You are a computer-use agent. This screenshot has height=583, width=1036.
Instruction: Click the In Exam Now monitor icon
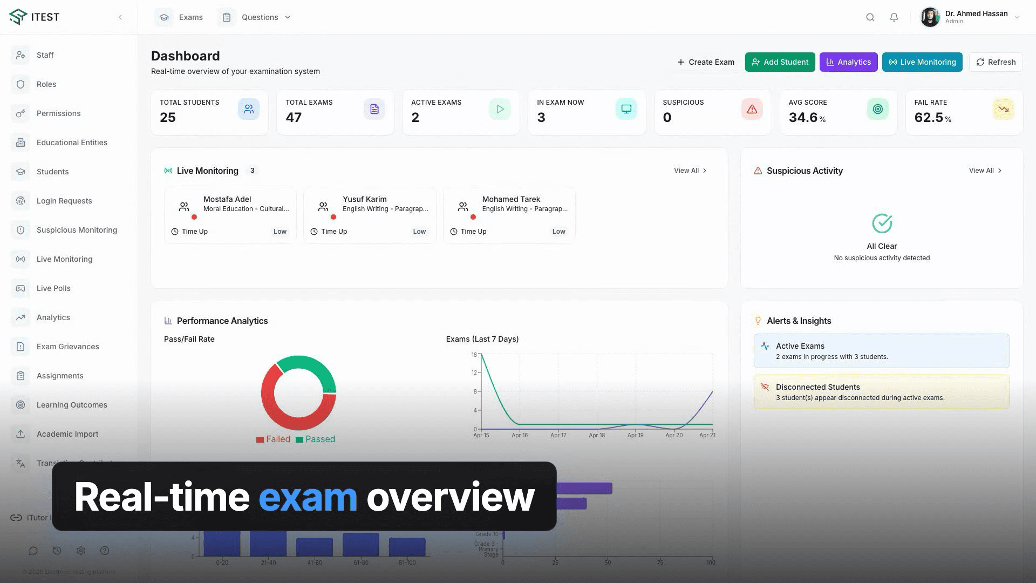click(626, 109)
